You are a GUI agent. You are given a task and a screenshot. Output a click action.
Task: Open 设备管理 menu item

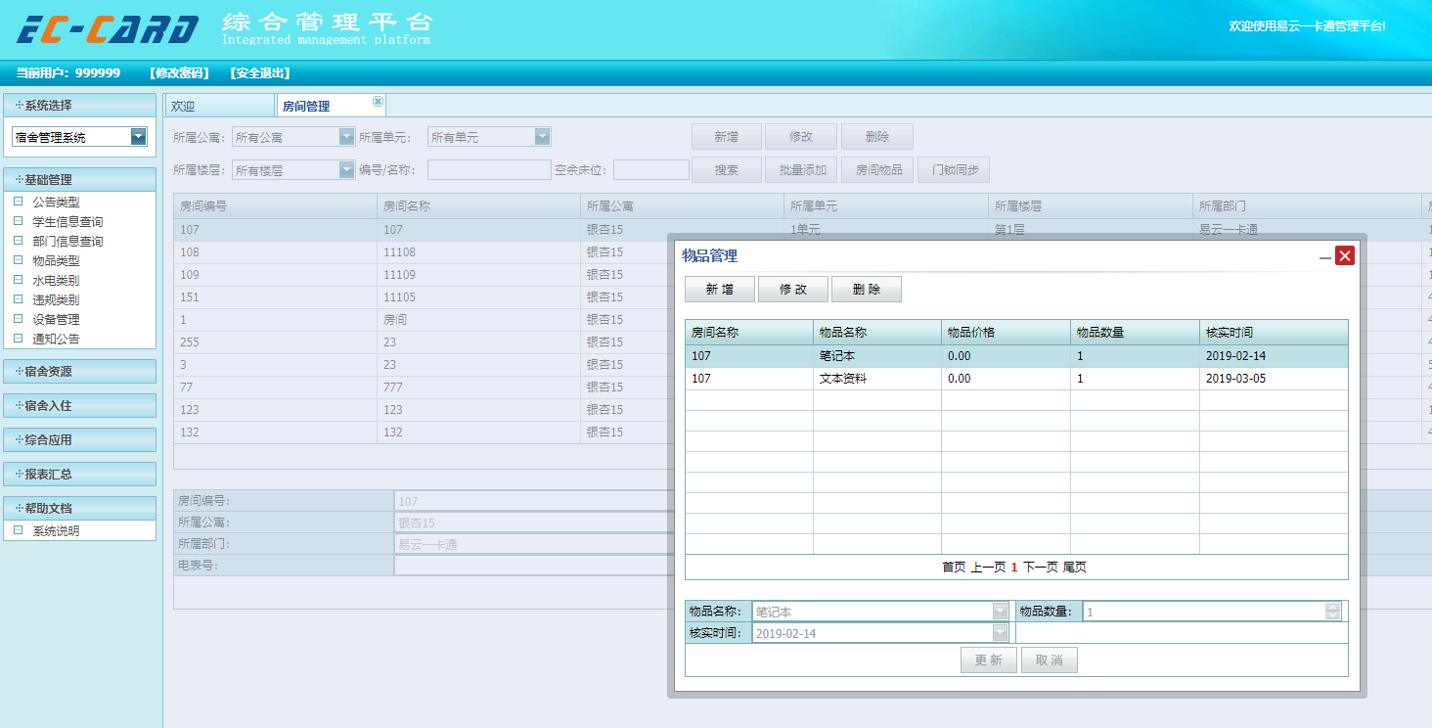56,319
